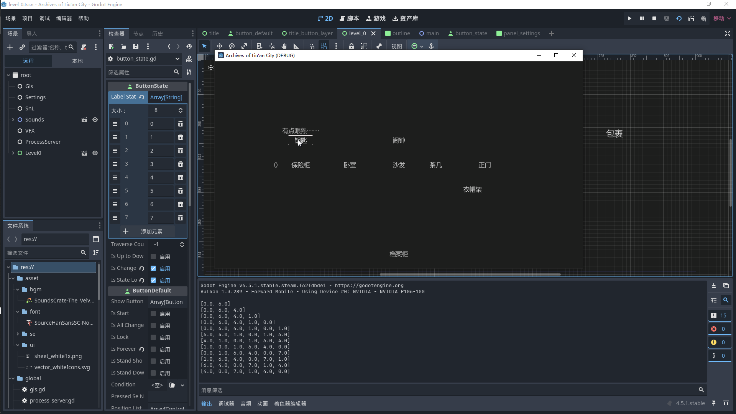Enable the Is Up to Dow checkbox
This screenshot has height=414, width=736.
tap(153, 256)
